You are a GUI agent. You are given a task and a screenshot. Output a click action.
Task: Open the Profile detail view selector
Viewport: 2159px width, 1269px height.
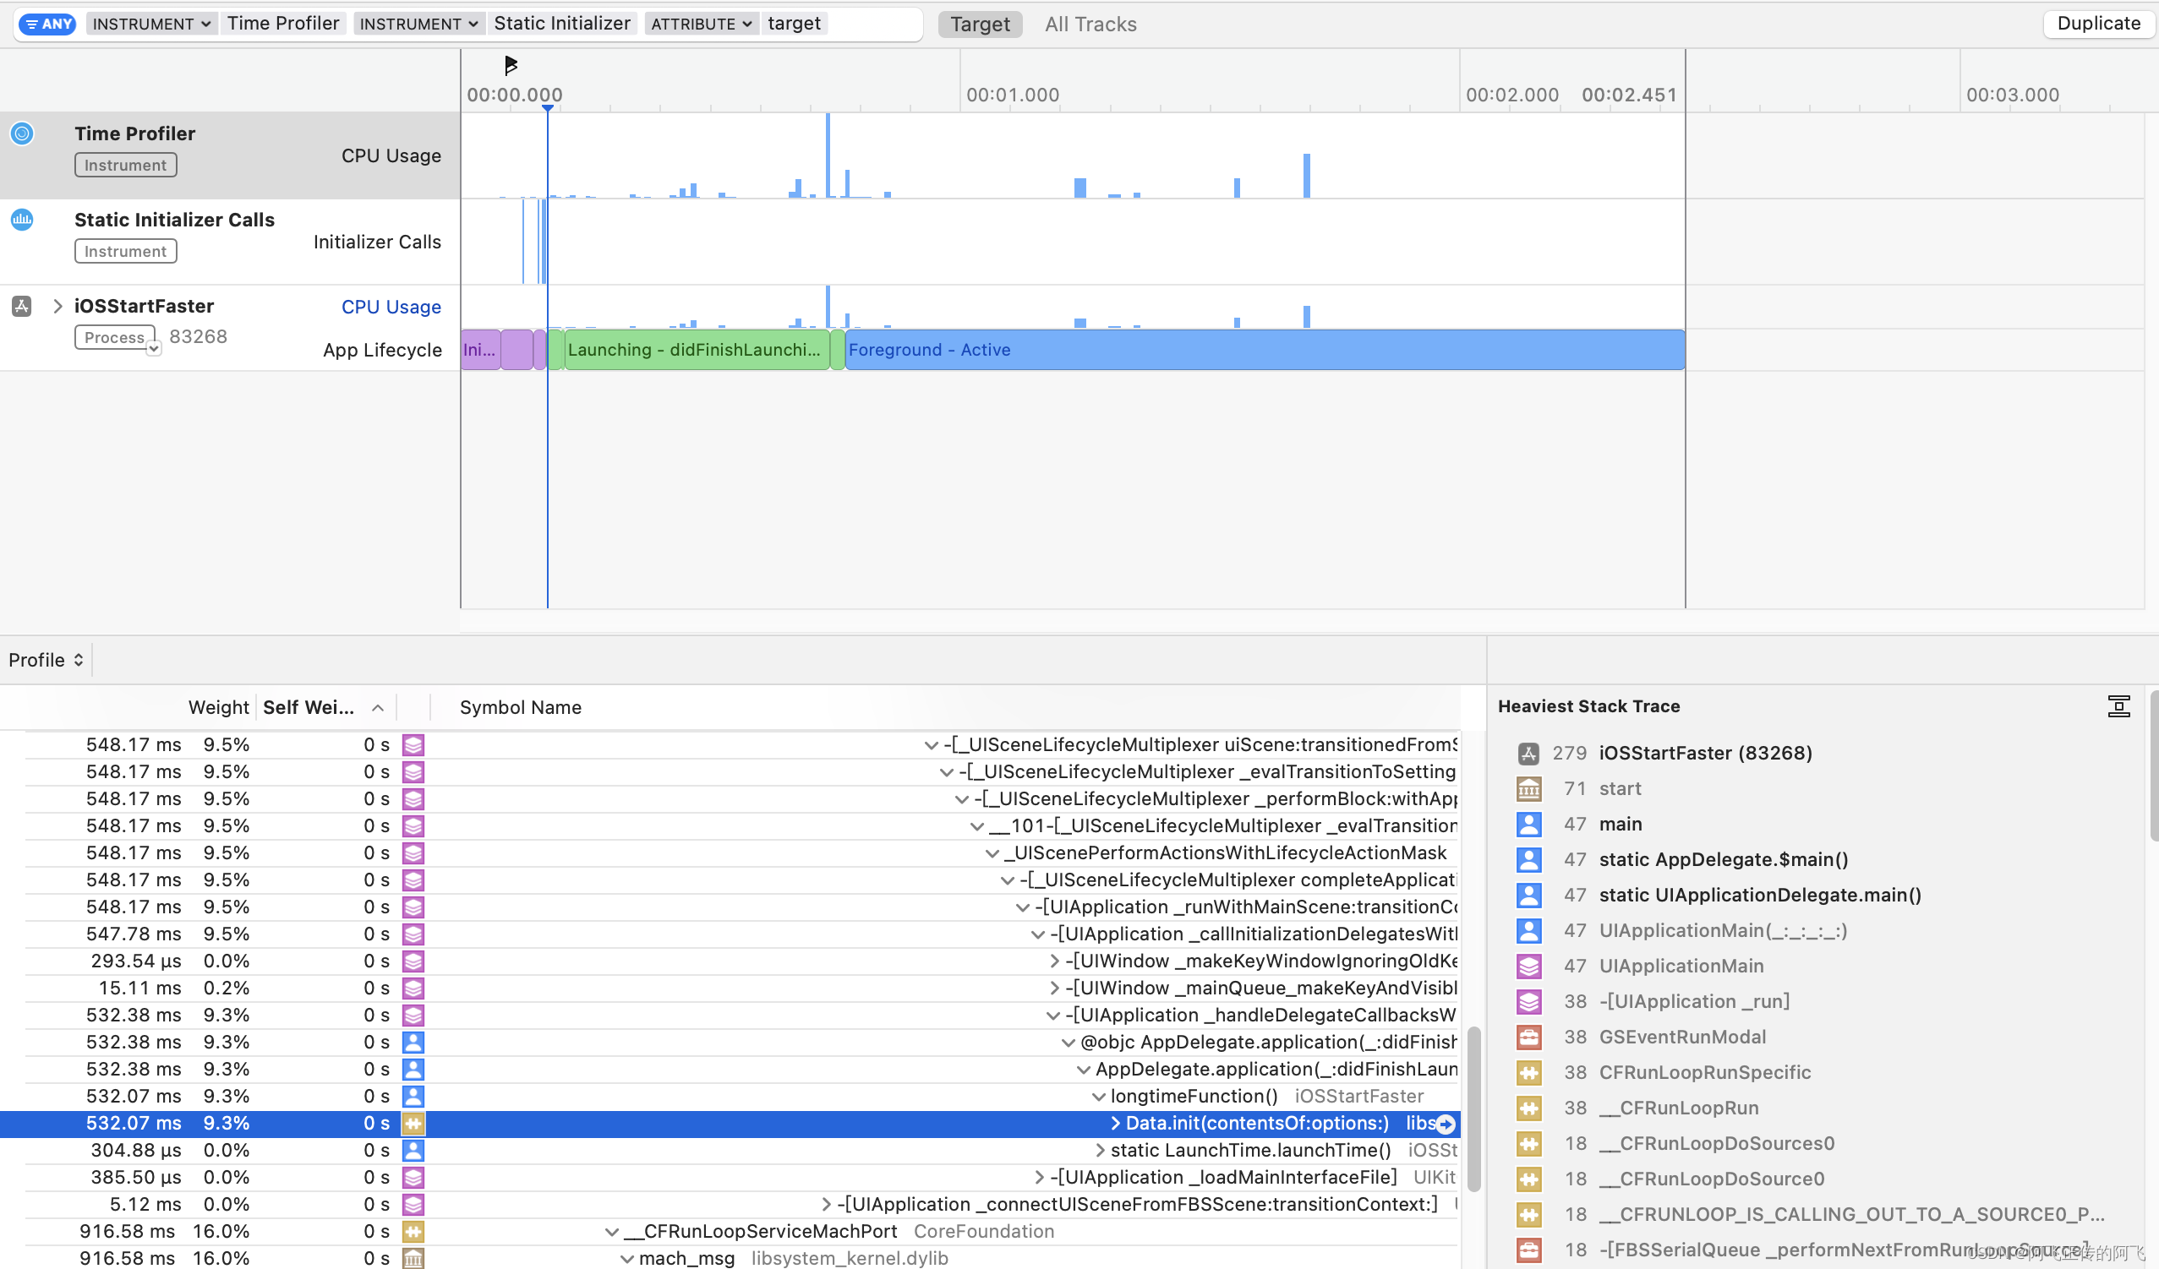click(46, 660)
